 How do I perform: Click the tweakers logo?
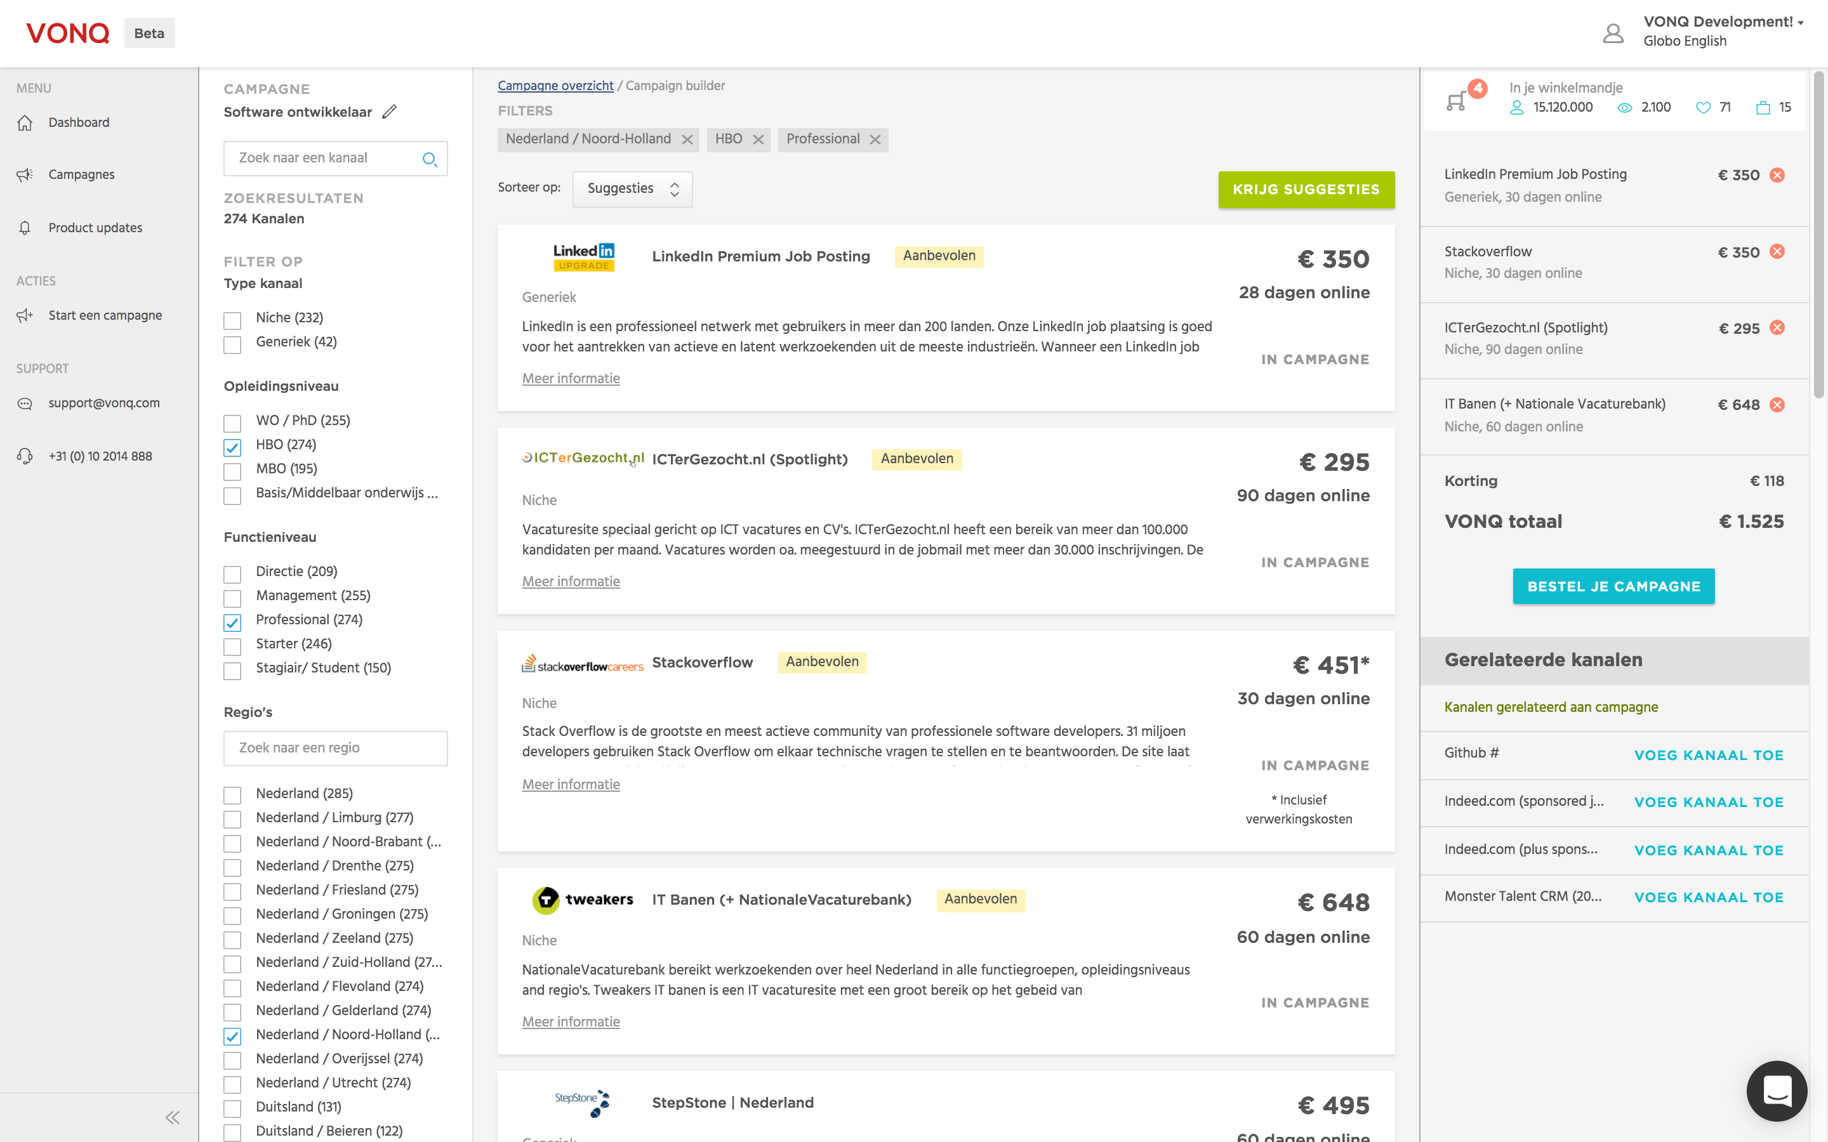tap(583, 900)
